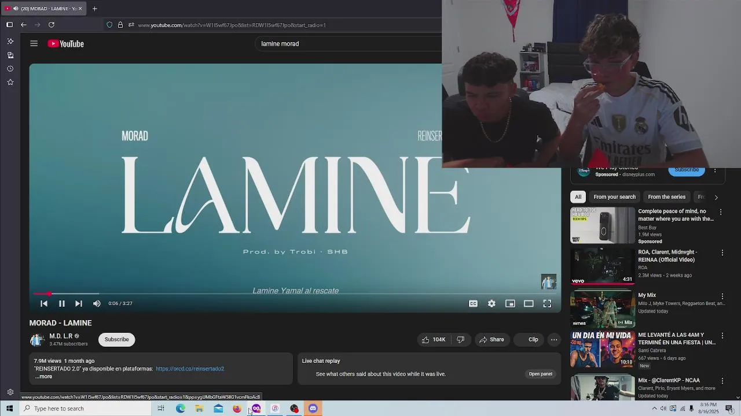The image size is (741, 416).
Task: Switch to the miniplayer
Action: pyautogui.click(x=510, y=303)
